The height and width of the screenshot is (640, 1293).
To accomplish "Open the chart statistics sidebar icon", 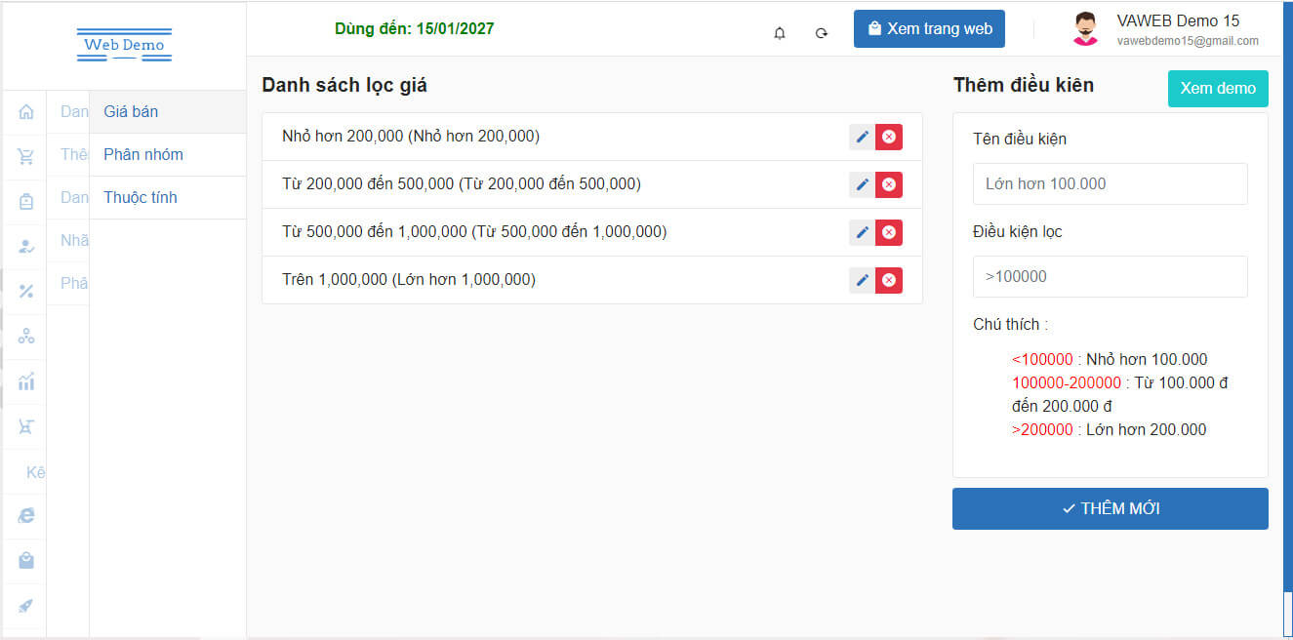I will [26, 381].
